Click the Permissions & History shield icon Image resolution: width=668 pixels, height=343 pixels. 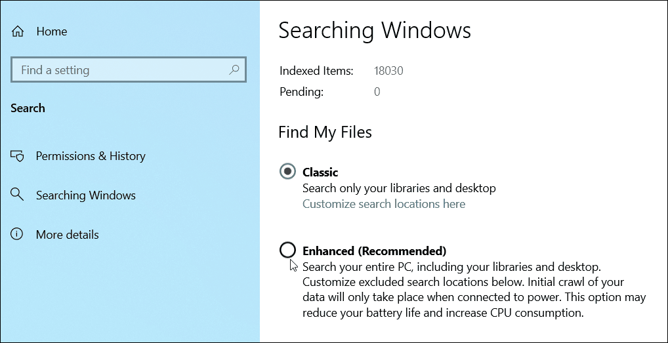pyautogui.click(x=17, y=156)
